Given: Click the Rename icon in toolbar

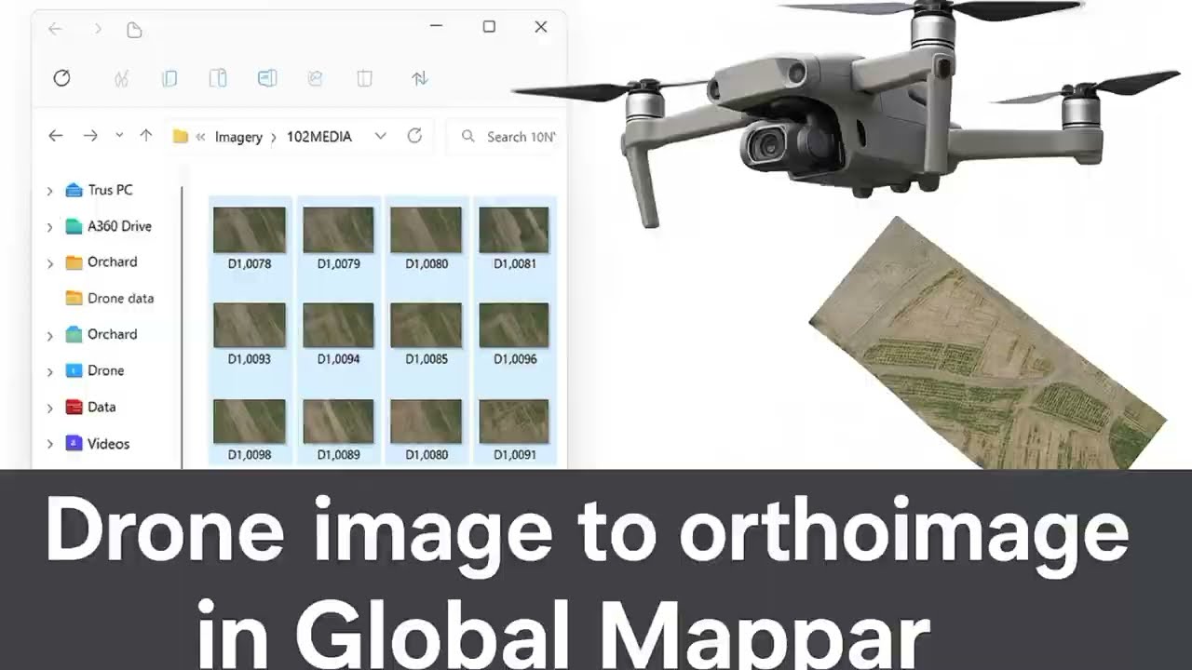Looking at the screenshot, I should click(x=267, y=78).
